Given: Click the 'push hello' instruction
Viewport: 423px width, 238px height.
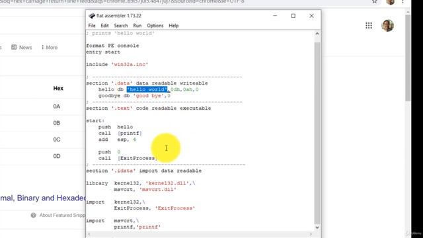Looking at the screenshot, I should pos(116,127).
